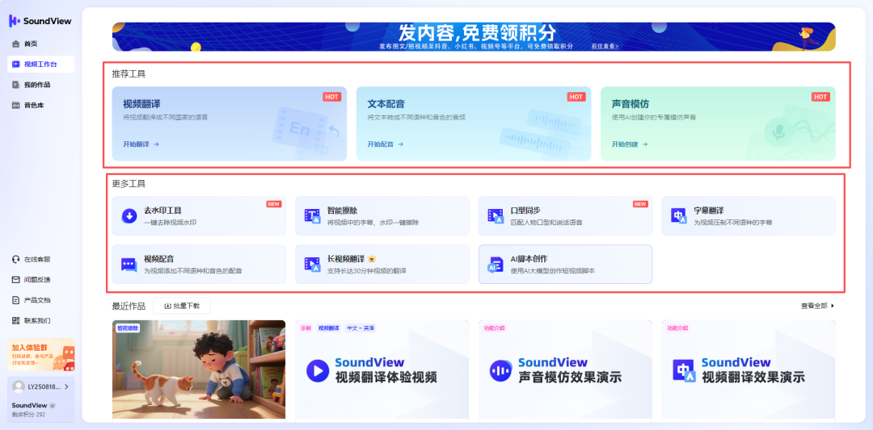Click the 首页 home icon
This screenshot has height=430, width=873.
pyautogui.click(x=15, y=44)
